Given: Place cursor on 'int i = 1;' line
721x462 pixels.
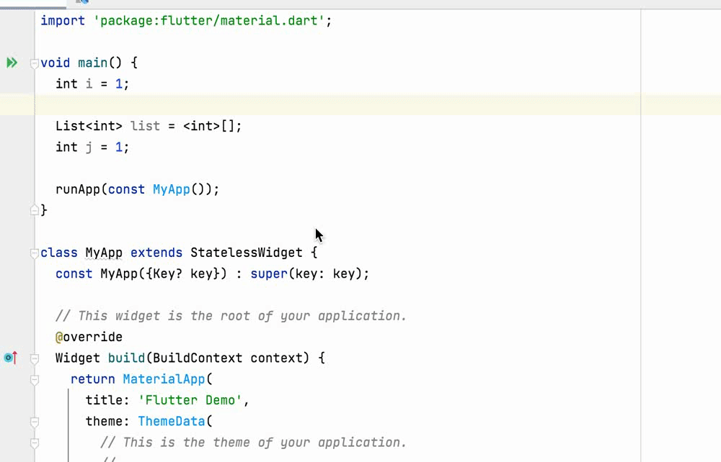Looking at the screenshot, I should pos(92,84).
